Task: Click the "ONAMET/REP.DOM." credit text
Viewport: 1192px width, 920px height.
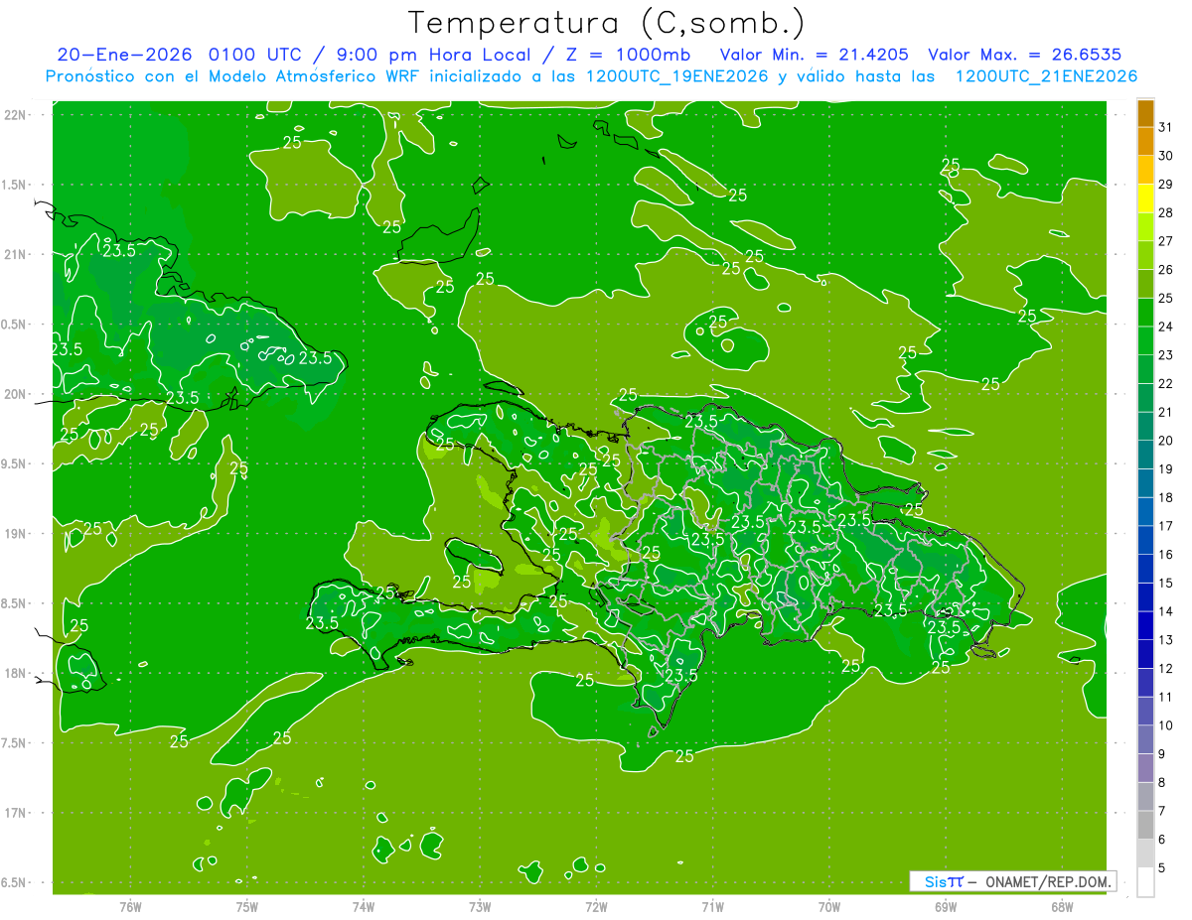Action: tap(1048, 881)
